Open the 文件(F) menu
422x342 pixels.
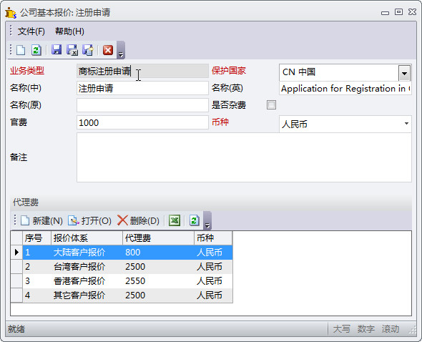[x=31, y=31]
